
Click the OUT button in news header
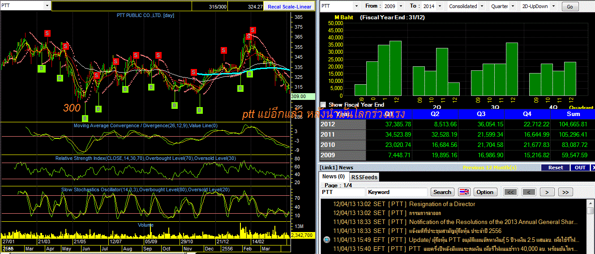[580, 168]
